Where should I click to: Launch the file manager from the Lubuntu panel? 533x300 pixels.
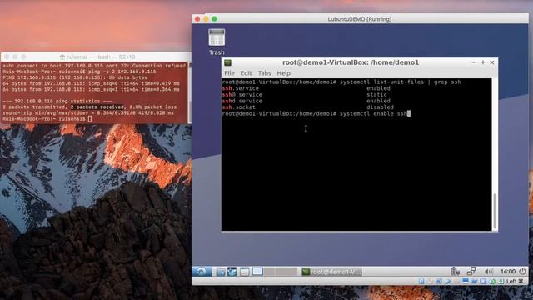click(220, 272)
